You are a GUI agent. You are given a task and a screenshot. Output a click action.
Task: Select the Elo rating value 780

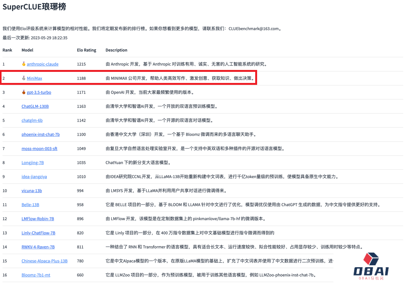coord(80,261)
